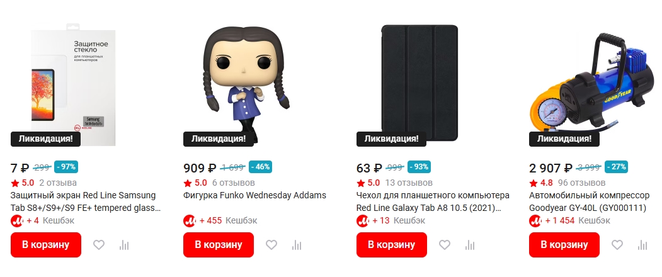Compare the Funko Wednesday Addams figure
Viewport: 662px width, 277px height.
point(296,245)
